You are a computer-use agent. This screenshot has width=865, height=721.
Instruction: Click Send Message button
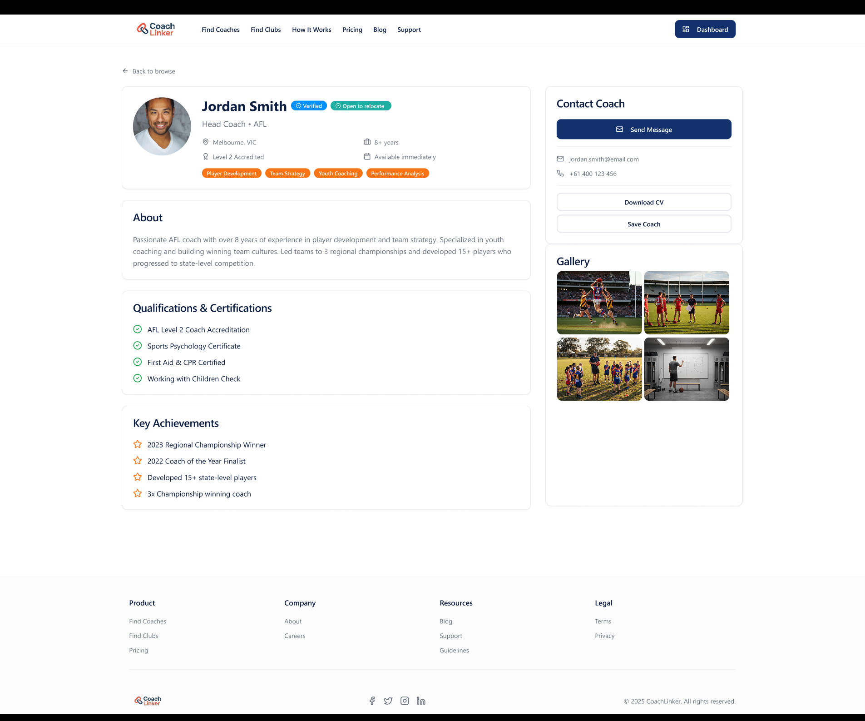(644, 129)
